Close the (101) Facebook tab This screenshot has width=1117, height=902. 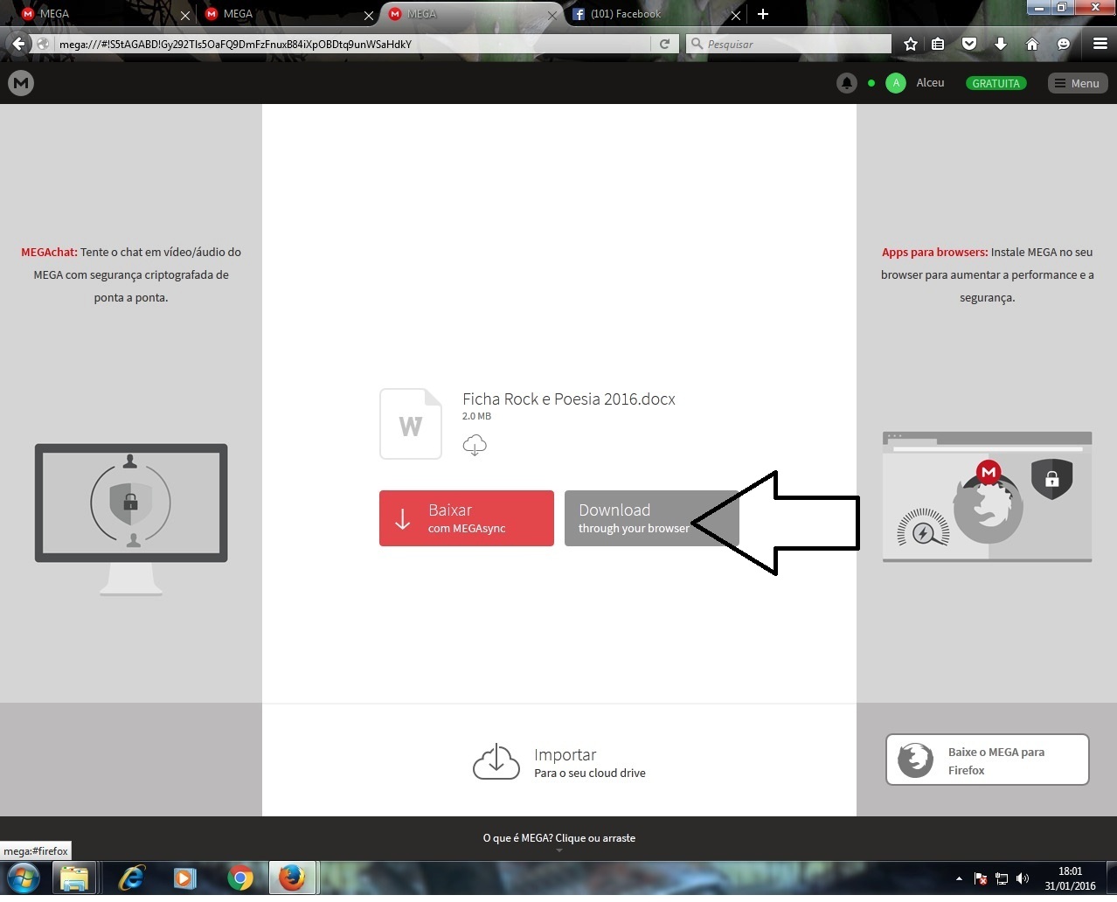click(736, 15)
